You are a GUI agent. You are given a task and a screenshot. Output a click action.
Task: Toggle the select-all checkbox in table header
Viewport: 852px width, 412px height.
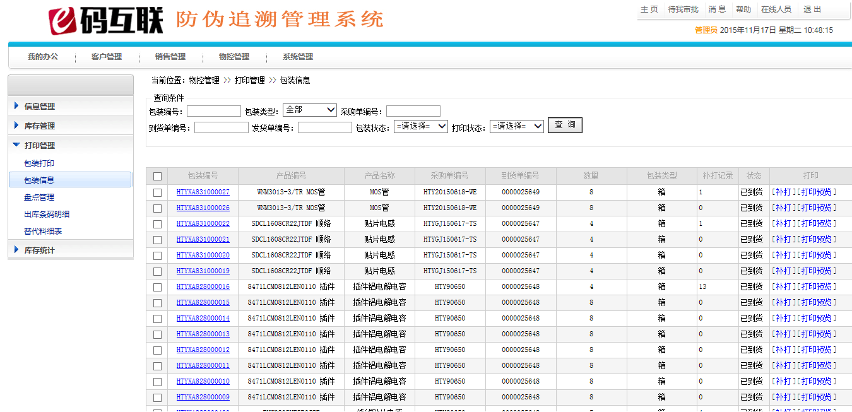(x=157, y=177)
